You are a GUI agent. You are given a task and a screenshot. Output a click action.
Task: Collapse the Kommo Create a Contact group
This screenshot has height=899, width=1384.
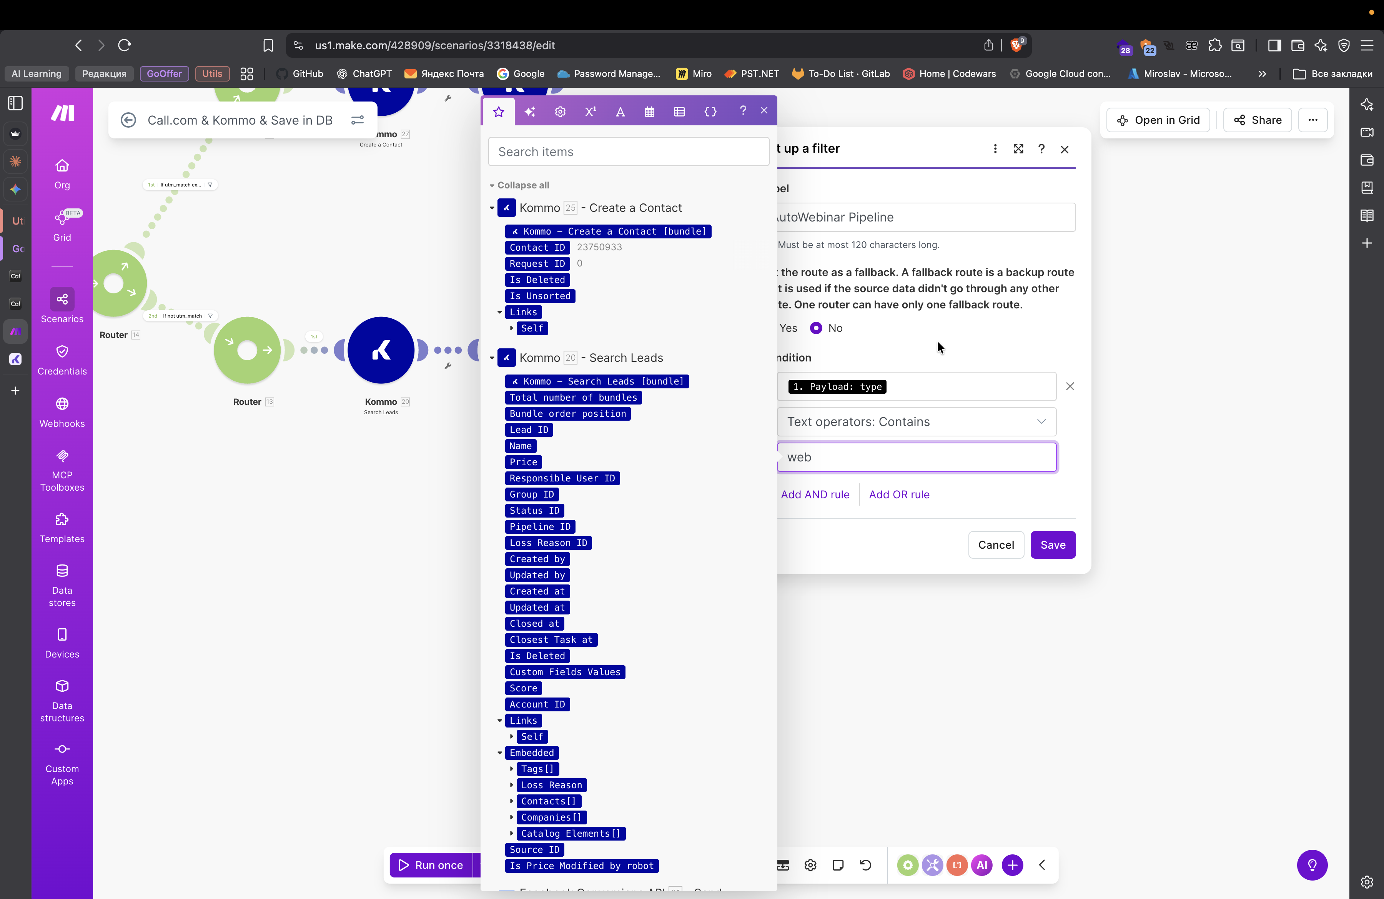pyautogui.click(x=492, y=208)
